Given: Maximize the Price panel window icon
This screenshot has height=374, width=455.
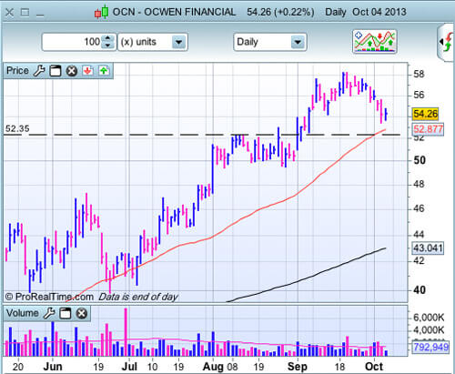Looking at the screenshot, I should pyautogui.click(x=56, y=71).
